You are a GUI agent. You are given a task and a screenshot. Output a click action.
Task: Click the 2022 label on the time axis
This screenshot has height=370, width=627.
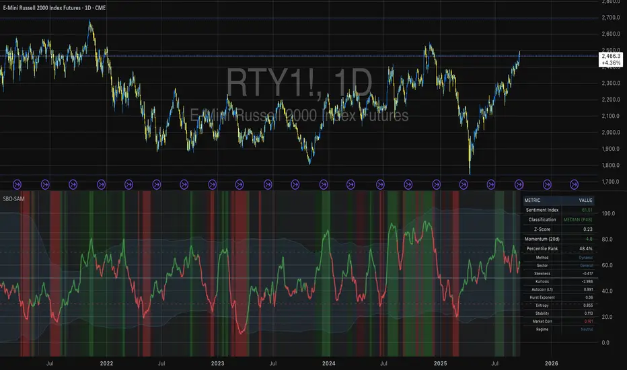point(106,363)
